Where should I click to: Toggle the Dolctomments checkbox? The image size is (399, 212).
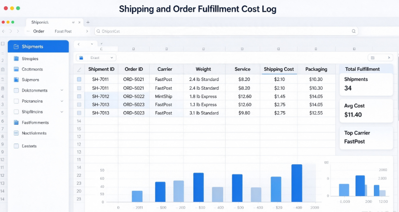(x=16, y=91)
